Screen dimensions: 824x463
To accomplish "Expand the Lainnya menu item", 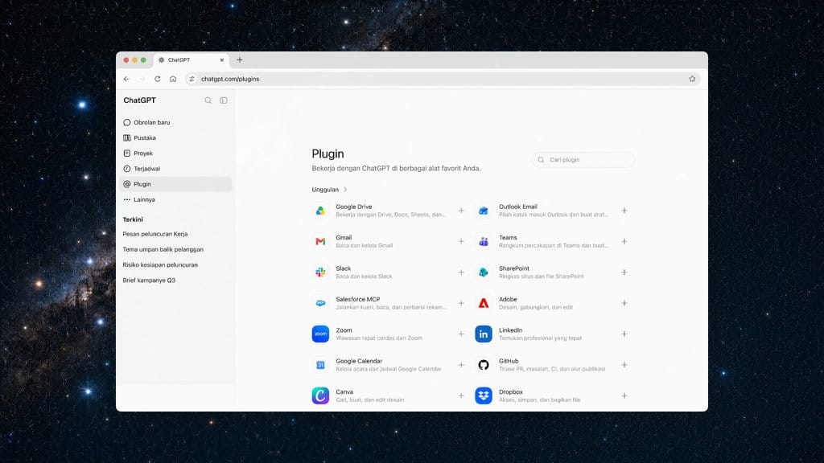I will 176,199.
